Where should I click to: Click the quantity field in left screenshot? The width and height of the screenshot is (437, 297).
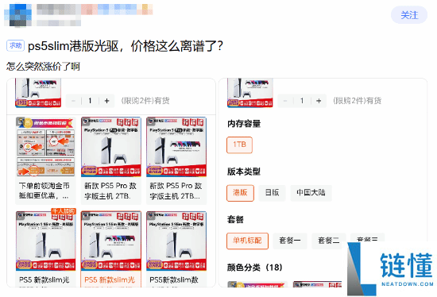tap(90, 101)
